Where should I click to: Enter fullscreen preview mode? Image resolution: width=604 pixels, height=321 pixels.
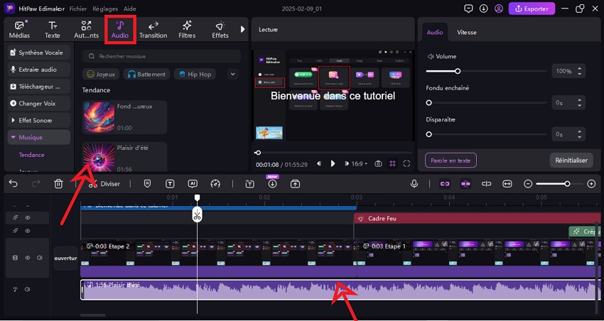(x=406, y=164)
